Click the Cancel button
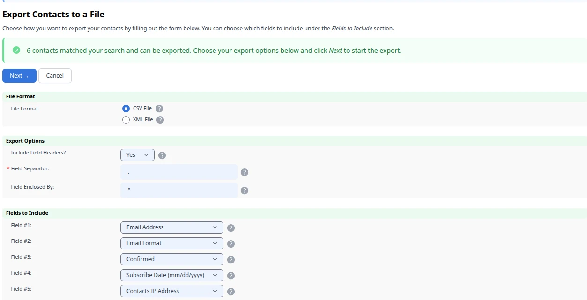587x300 pixels. click(x=55, y=76)
